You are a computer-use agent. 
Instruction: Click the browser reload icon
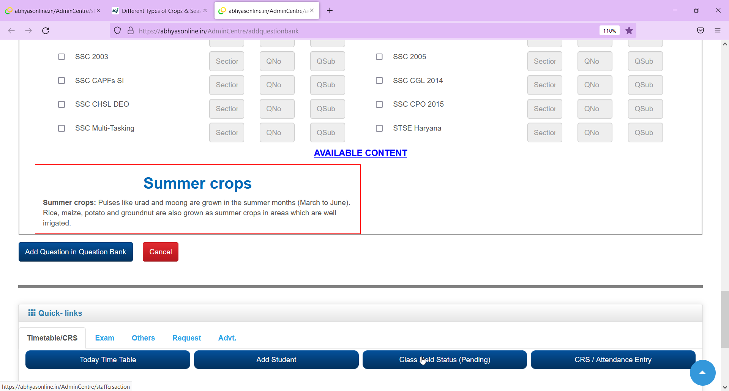(46, 31)
